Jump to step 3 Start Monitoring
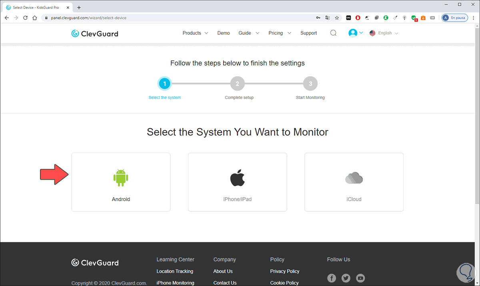Image resolution: width=480 pixels, height=286 pixels. [310, 84]
